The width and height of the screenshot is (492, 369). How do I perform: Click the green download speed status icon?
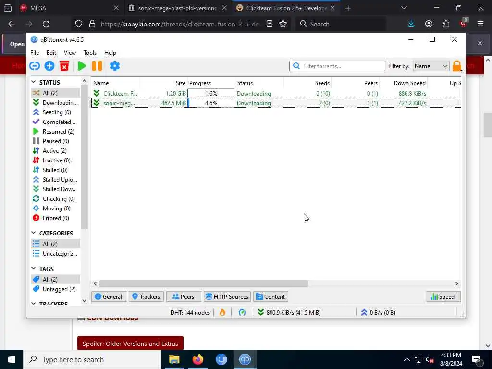coord(260,312)
